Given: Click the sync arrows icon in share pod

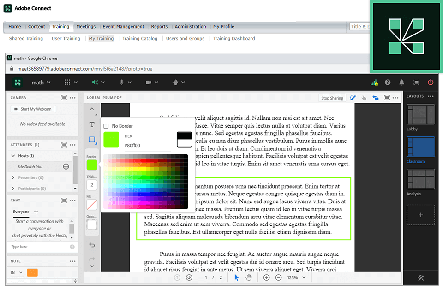Looking at the screenshot, I should tap(376, 98).
